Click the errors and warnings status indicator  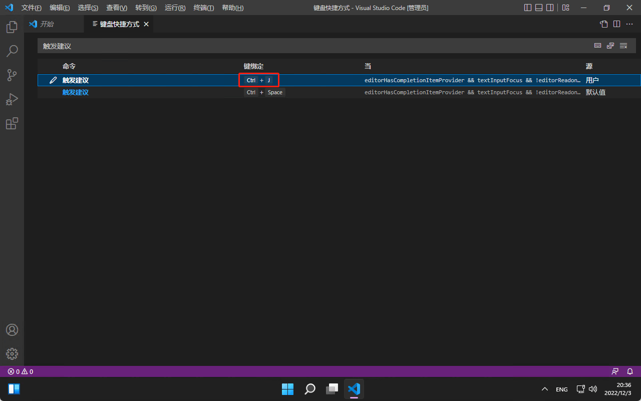pos(21,371)
